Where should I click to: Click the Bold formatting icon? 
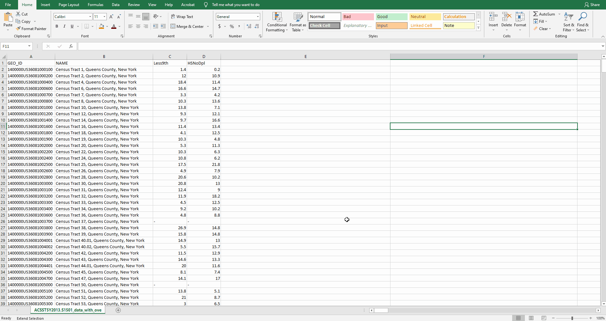[57, 26]
